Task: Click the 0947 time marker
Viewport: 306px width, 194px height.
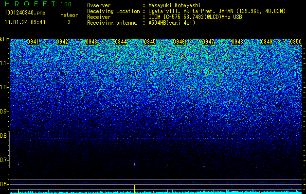Action: (x=208, y=42)
